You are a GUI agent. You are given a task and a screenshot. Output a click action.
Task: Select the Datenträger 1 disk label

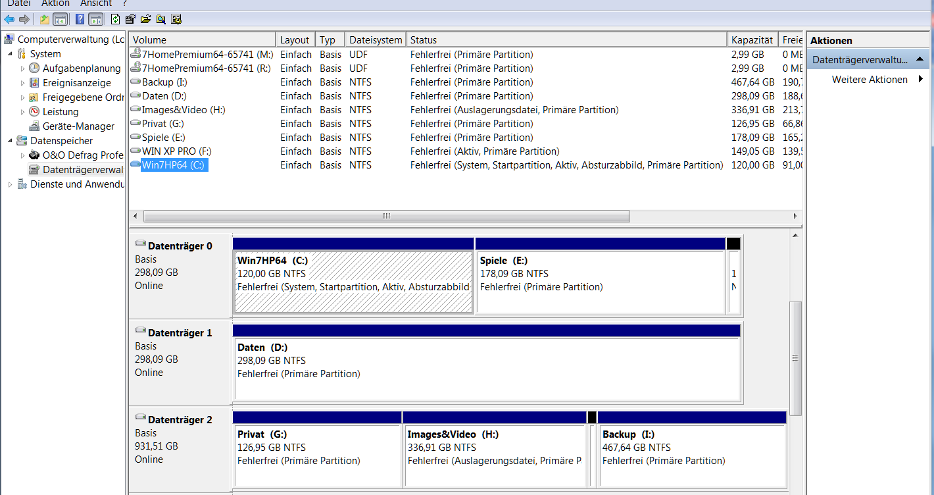coord(180,333)
